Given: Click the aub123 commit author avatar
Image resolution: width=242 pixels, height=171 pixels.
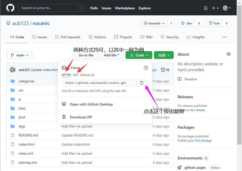Looking at the screenshot, I should coord(13,70).
